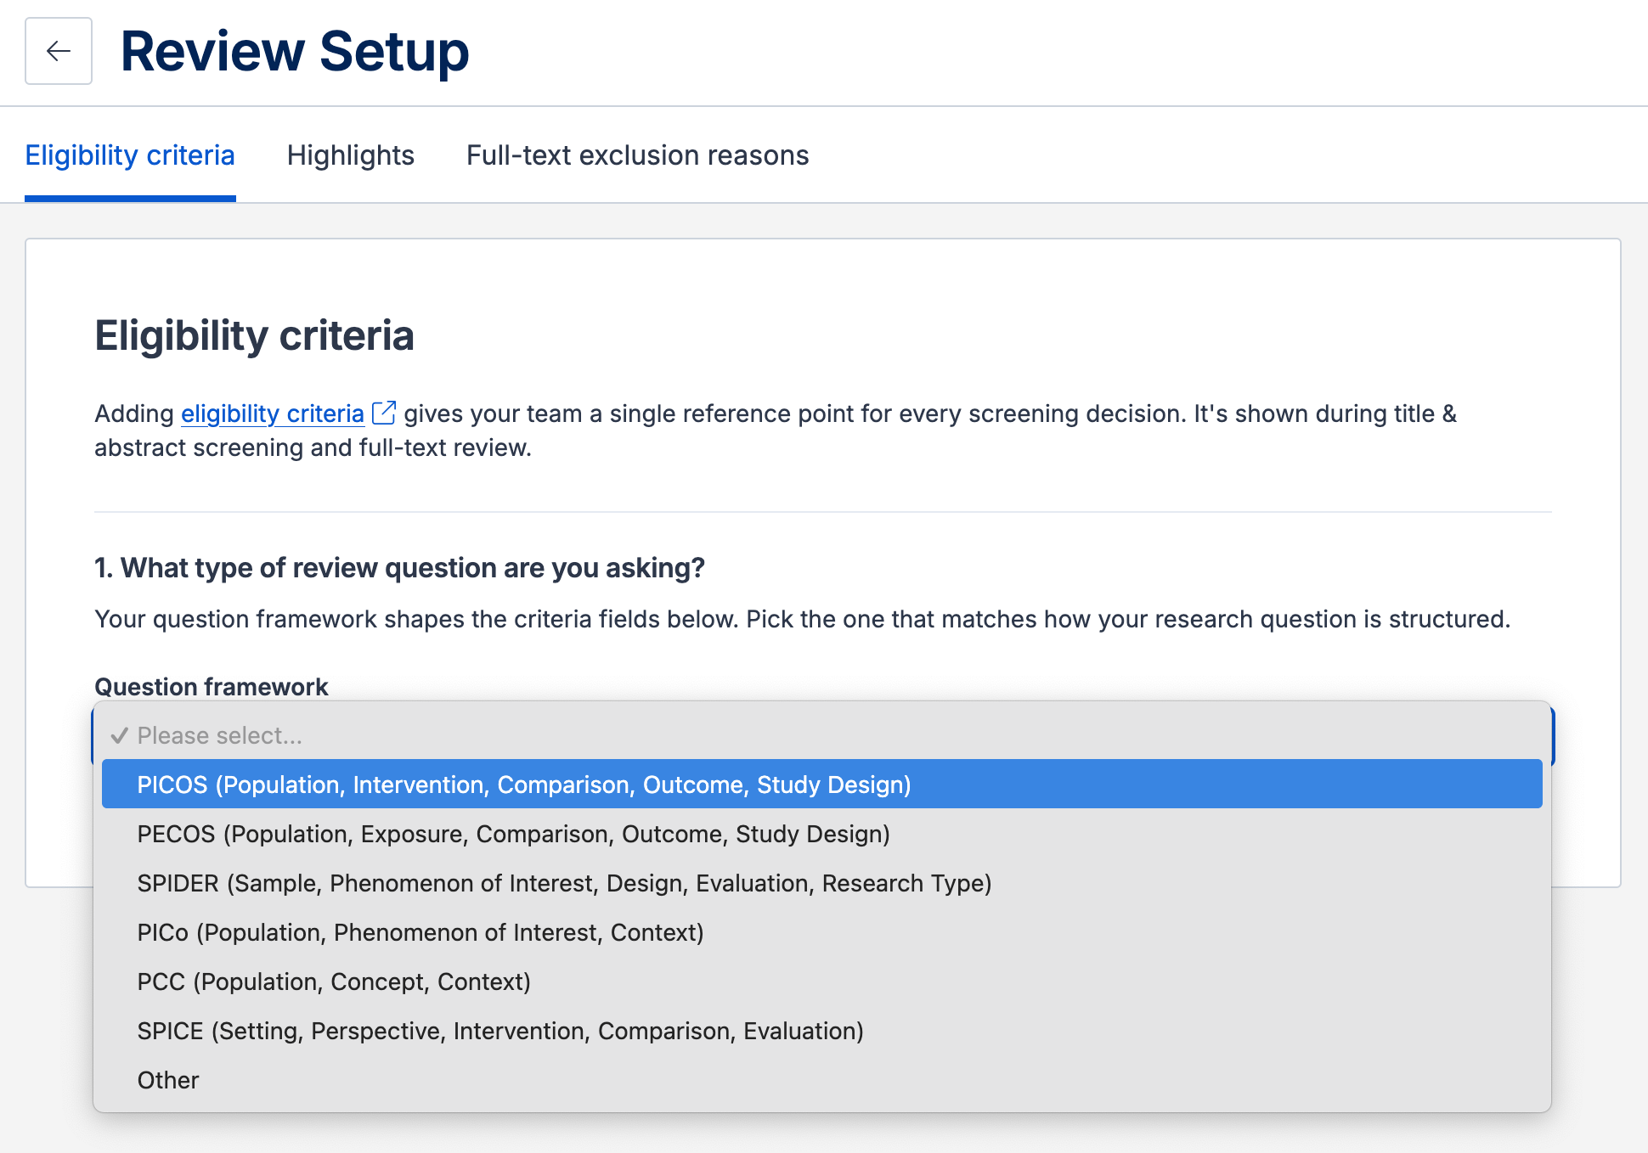
Task: Select PECOS framework option
Action: (x=822, y=834)
